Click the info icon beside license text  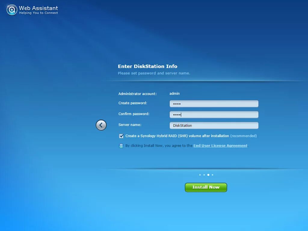121,146
